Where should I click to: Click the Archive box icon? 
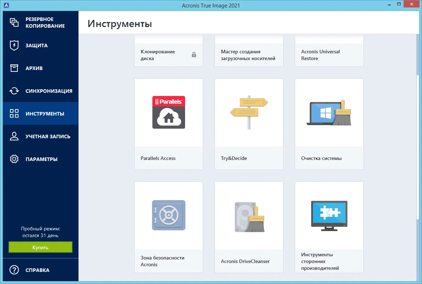tap(14, 68)
